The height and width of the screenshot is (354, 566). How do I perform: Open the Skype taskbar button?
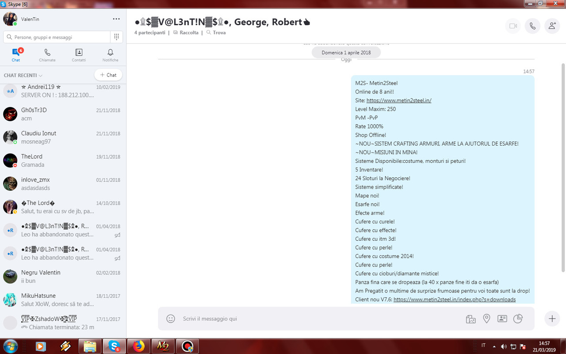115,346
